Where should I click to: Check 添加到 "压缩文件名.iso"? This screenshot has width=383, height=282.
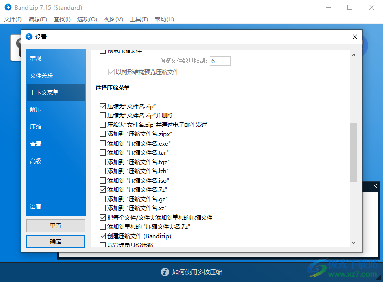tap(103, 181)
